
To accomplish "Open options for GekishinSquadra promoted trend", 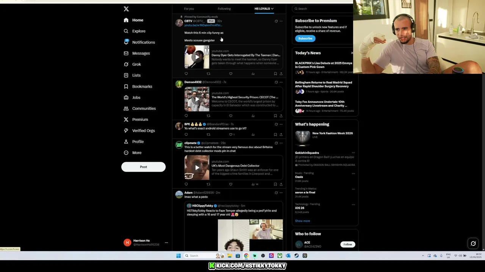I will [x=353, y=153].
